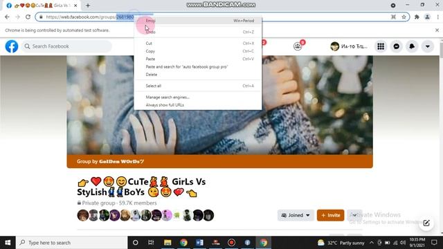443x249 pixels.
Task: Choose Emoji from the context menu
Action: (198, 21)
